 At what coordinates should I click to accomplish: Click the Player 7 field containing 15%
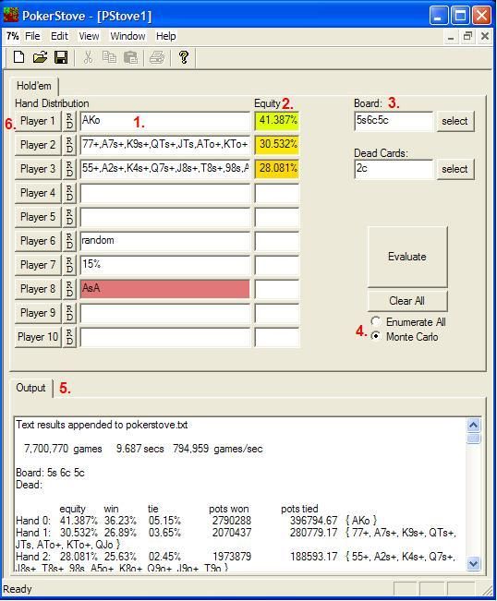(165, 265)
